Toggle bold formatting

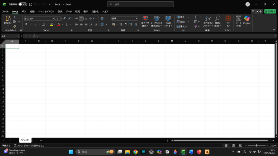26,24
